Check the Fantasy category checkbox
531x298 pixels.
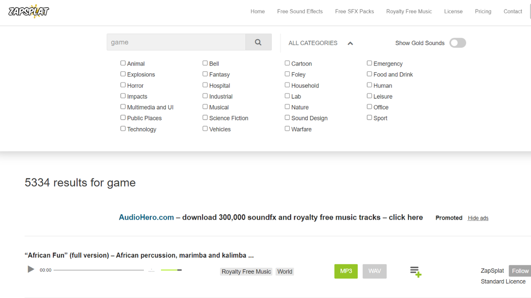click(x=205, y=74)
